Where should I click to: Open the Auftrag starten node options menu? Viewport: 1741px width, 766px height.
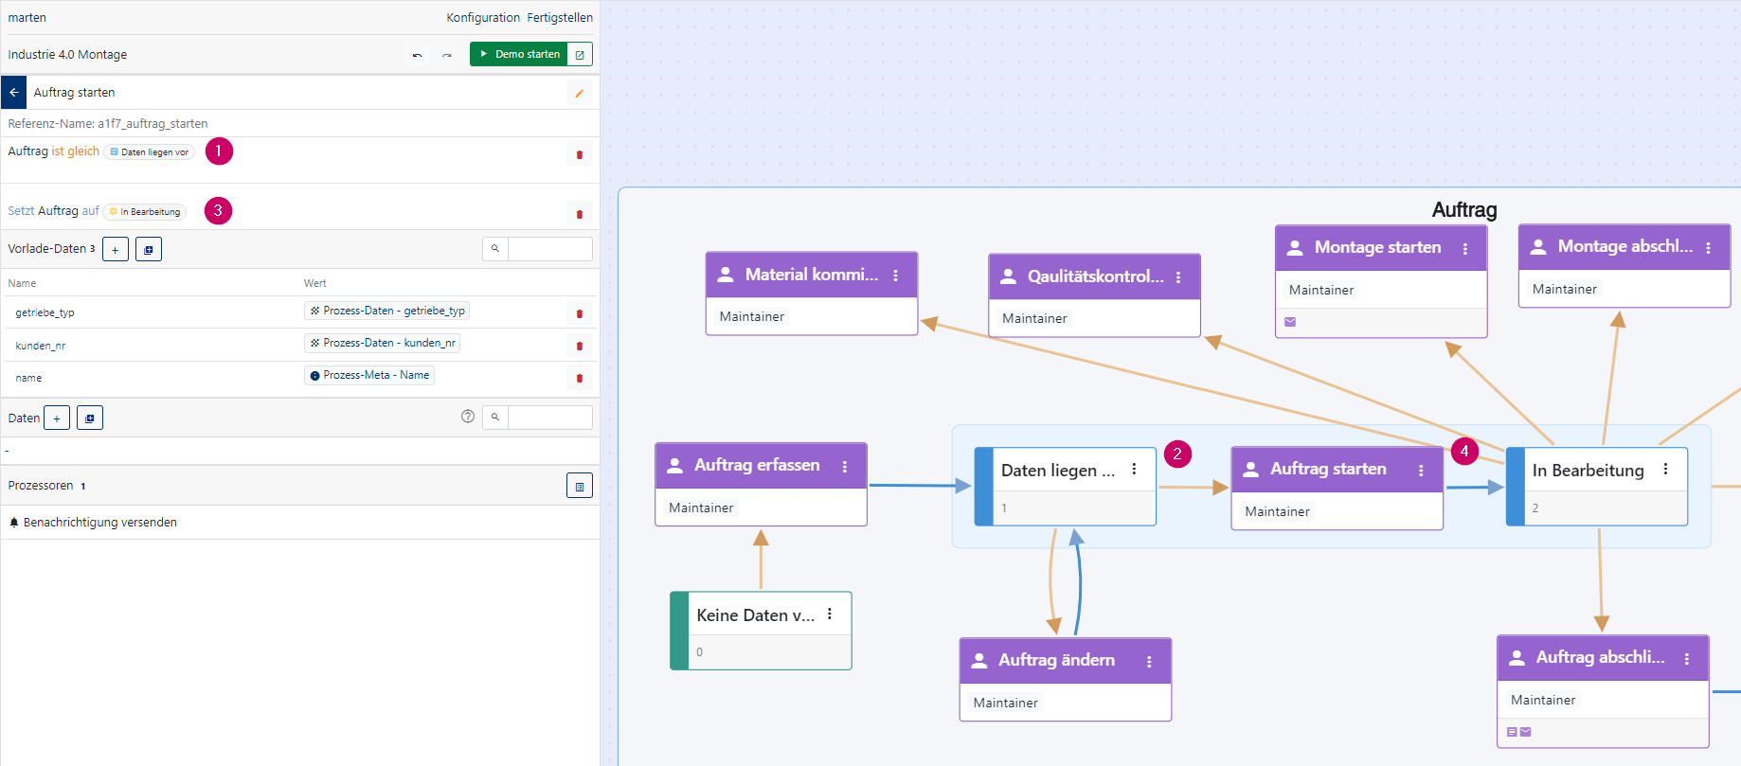click(1421, 471)
